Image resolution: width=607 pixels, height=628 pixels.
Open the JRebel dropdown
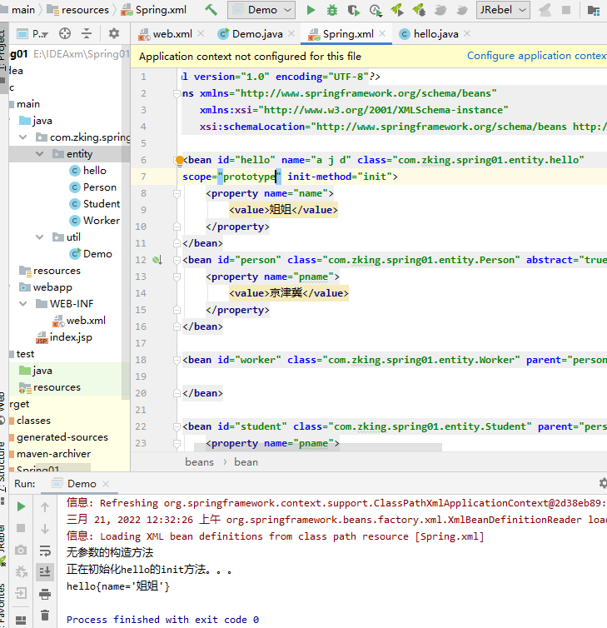coord(503,10)
